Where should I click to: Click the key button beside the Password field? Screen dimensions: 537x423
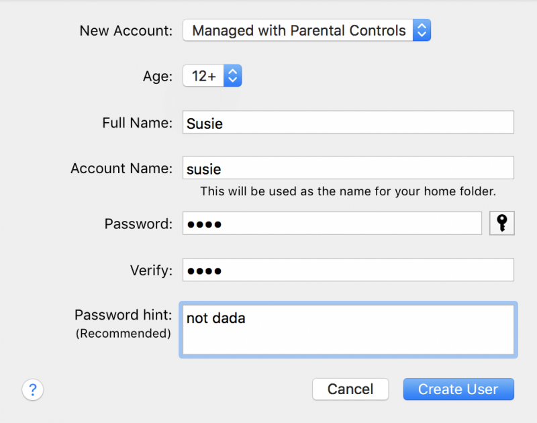tap(501, 223)
